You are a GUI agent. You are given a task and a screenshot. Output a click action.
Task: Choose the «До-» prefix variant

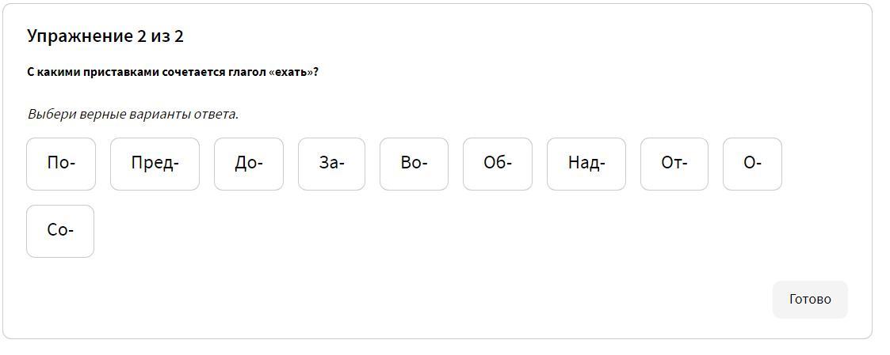click(x=249, y=164)
